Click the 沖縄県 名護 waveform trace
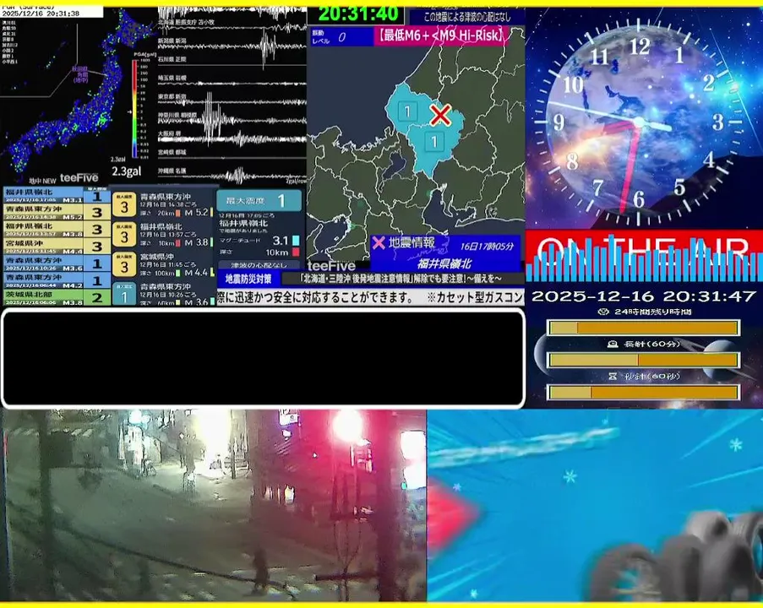The height and width of the screenshot is (608, 763). [232, 175]
